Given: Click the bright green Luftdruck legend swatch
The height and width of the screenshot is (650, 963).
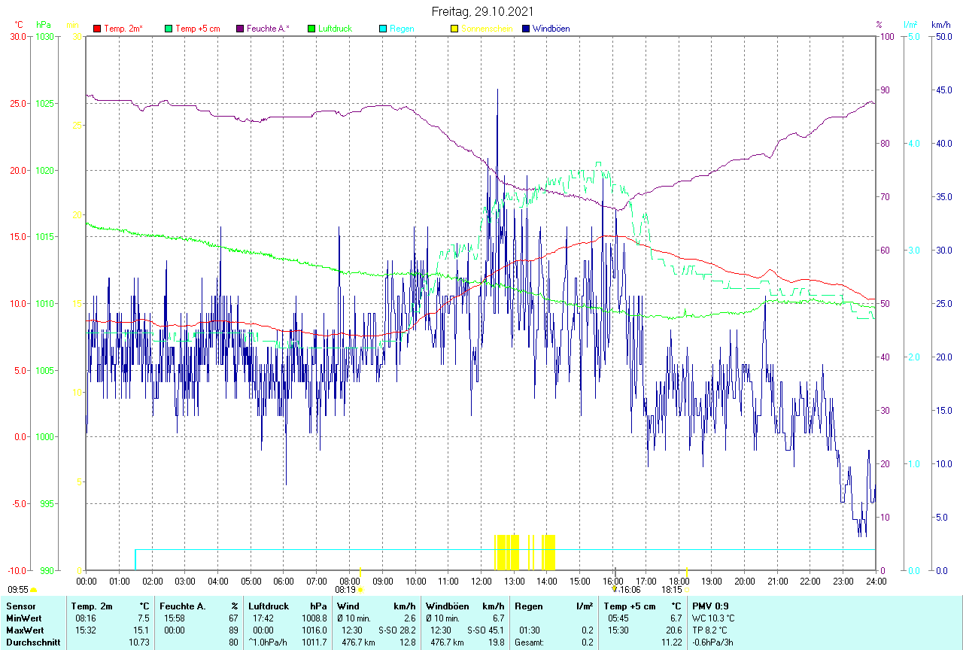Looking at the screenshot, I should (311, 29).
